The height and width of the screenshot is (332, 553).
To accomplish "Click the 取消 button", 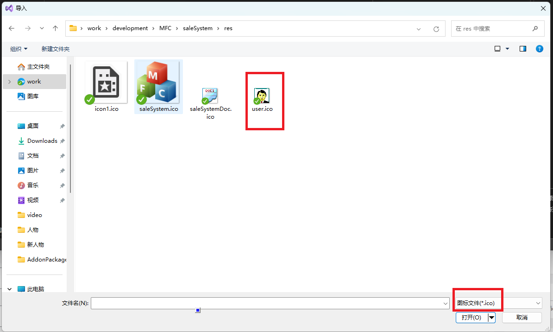I will point(522,318).
